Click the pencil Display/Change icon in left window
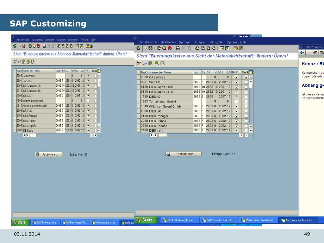 [15, 62]
